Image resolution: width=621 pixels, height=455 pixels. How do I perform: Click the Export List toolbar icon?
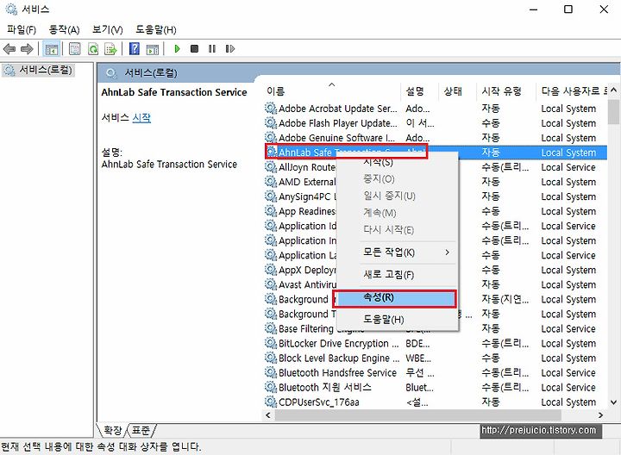click(110, 49)
